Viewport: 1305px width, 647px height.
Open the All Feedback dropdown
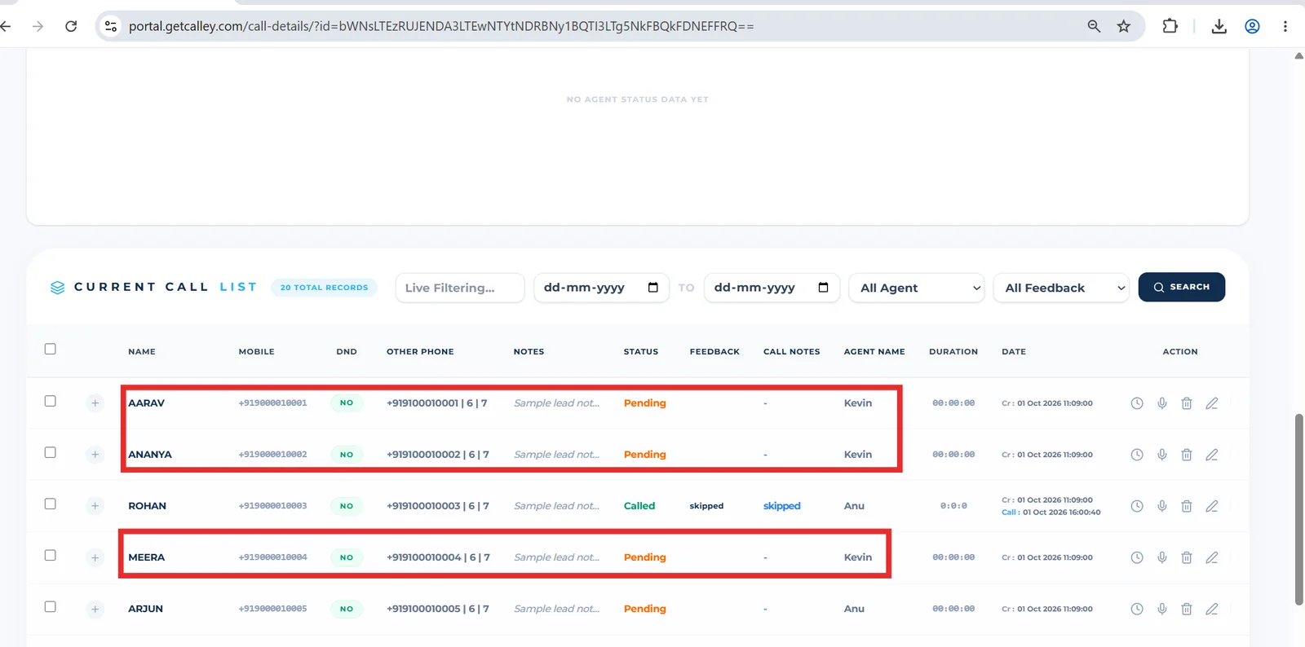1061,288
